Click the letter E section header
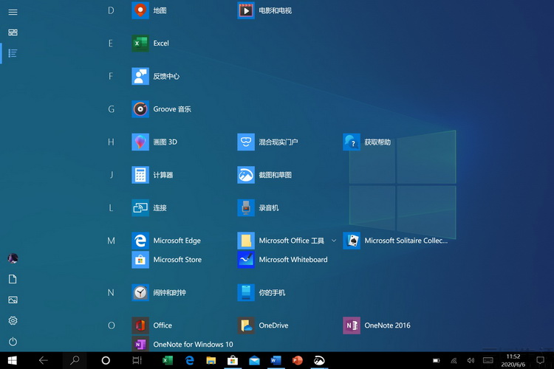The height and width of the screenshot is (369, 554). coord(111,43)
